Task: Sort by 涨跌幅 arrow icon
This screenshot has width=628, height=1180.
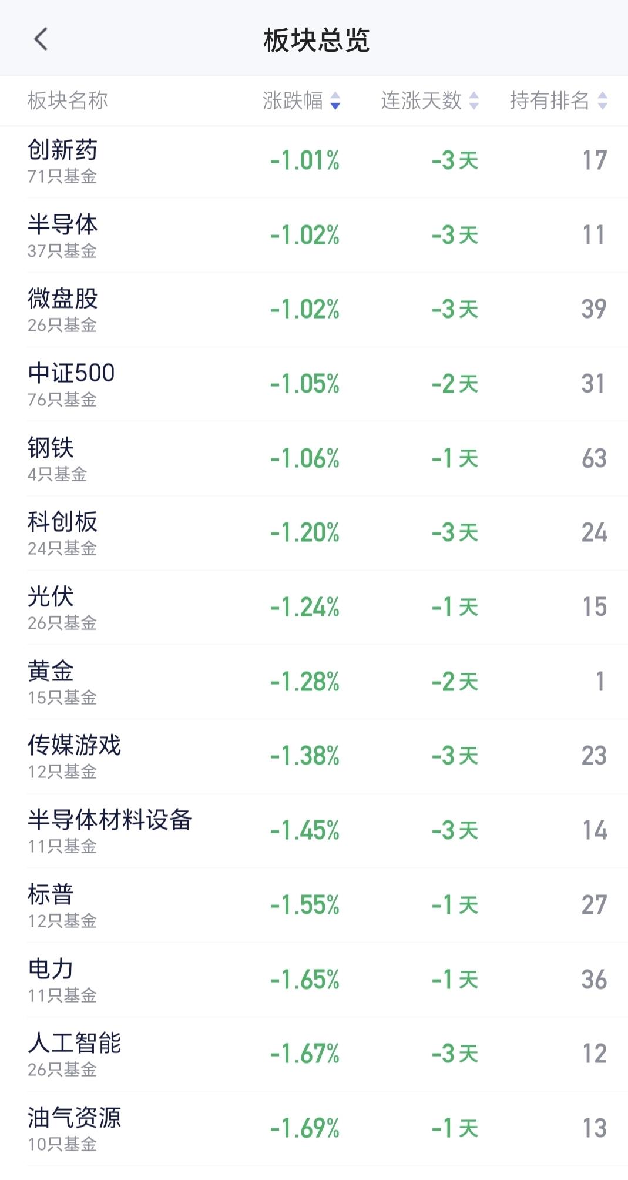Action: coord(335,101)
